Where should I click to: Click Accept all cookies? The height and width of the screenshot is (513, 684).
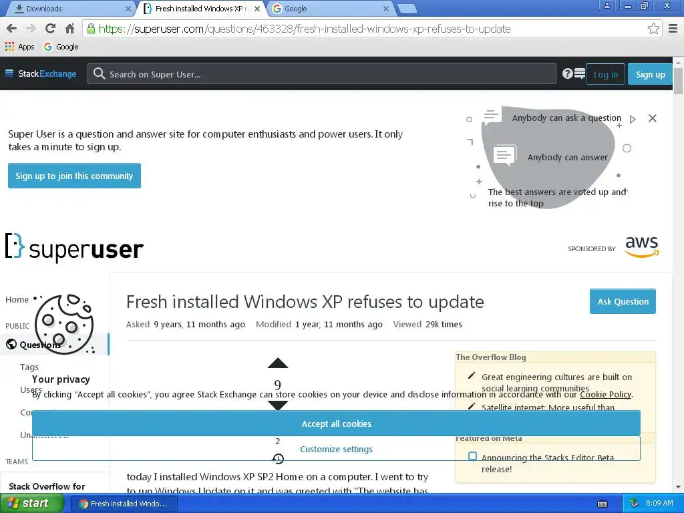click(337, 423)
